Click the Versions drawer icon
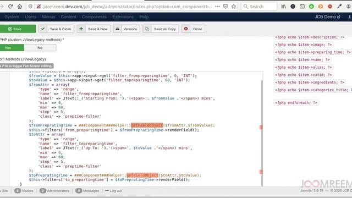 [117, 29]
